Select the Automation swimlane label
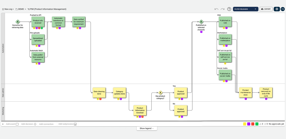 coord(3,48)
